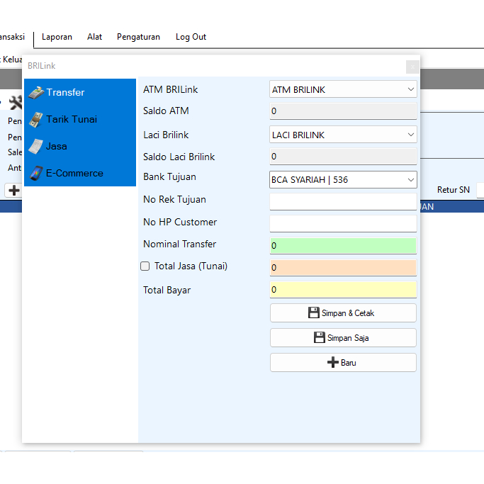Click the Laci Brilink label

point(166,135)
